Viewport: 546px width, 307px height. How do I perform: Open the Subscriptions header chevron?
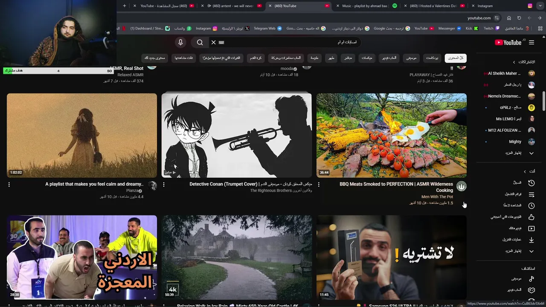(x=514, y=62)
